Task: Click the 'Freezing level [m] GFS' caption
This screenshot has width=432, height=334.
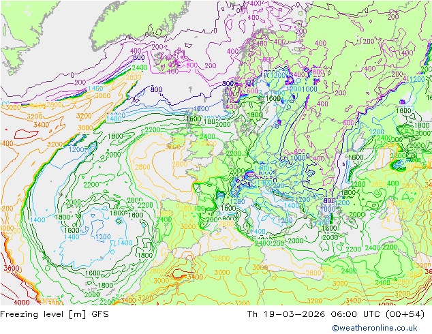Action: [x=55, y=314]
